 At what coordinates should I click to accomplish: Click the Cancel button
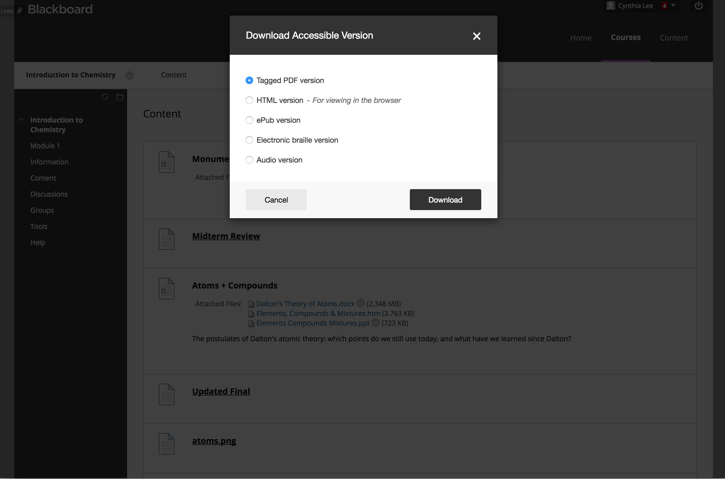[x=276, y=199]
